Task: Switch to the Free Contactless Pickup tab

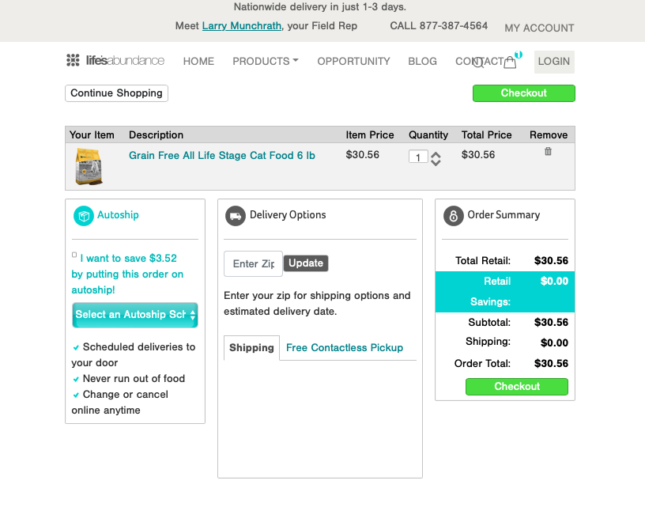Action: pyautogui.click(x=344, y=347)
